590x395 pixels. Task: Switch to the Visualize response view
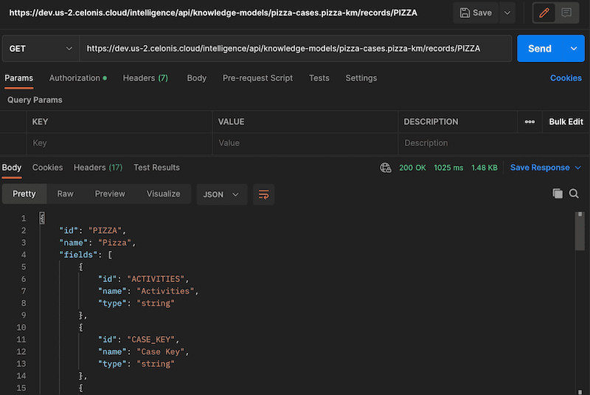[x=163, y=193]
